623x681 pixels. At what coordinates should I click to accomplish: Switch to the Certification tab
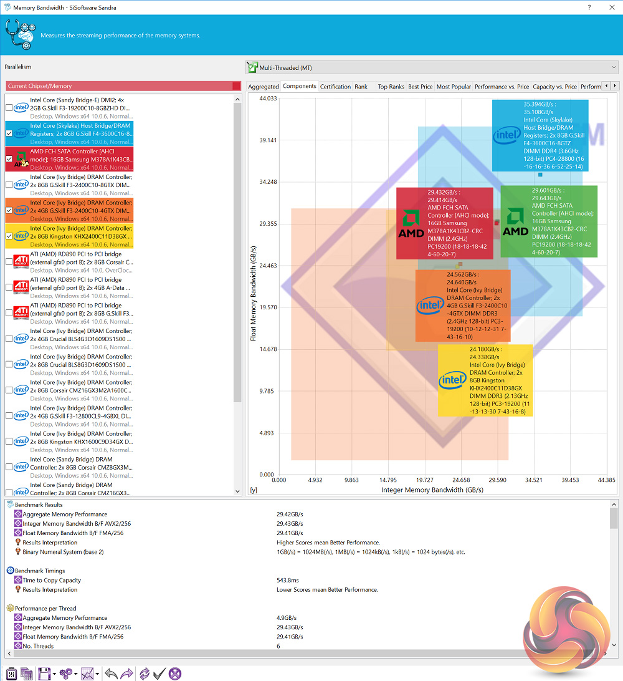[x=335, y=87]
